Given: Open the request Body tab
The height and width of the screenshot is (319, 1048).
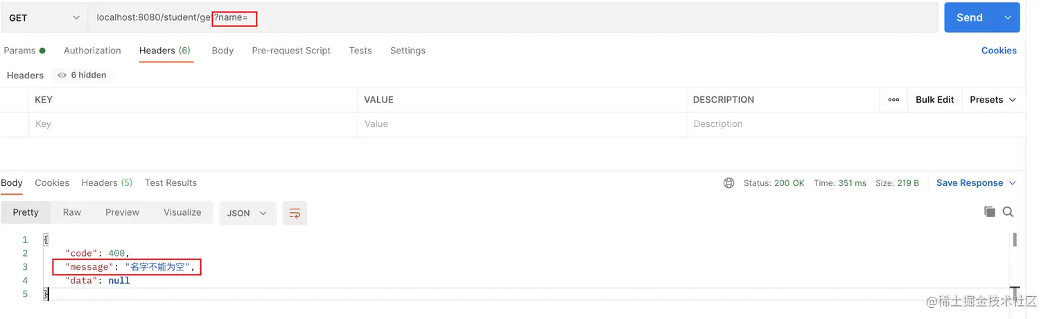Looking at the screenshot, I should click(x=222, y=51).
